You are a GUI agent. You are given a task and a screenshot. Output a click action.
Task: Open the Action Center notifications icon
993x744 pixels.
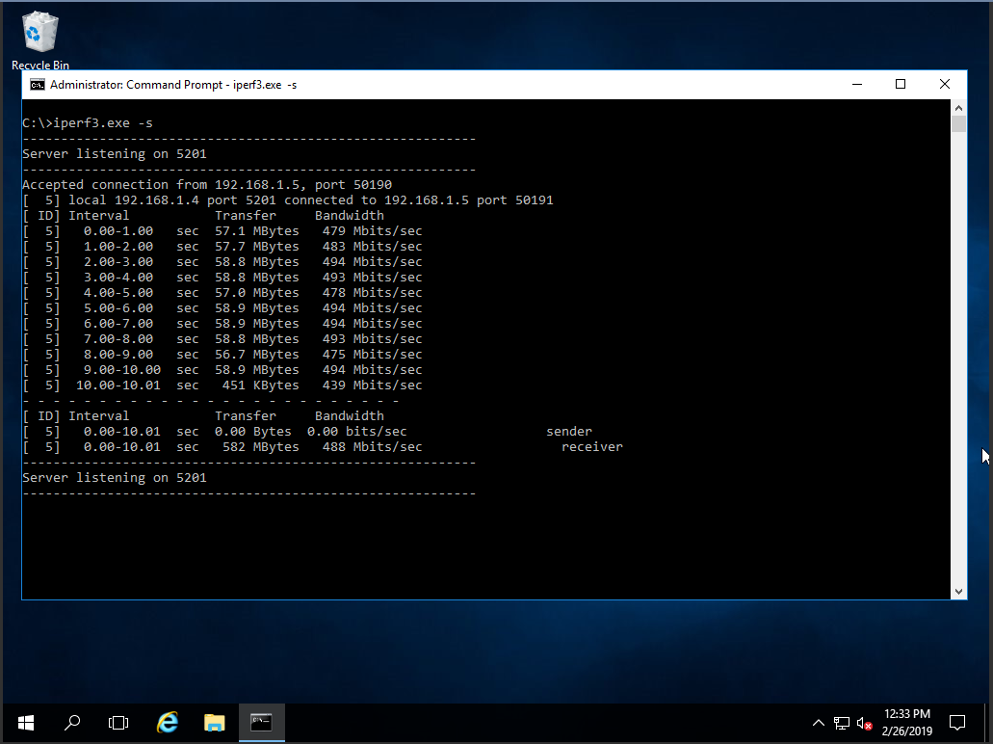pos(957,723)
